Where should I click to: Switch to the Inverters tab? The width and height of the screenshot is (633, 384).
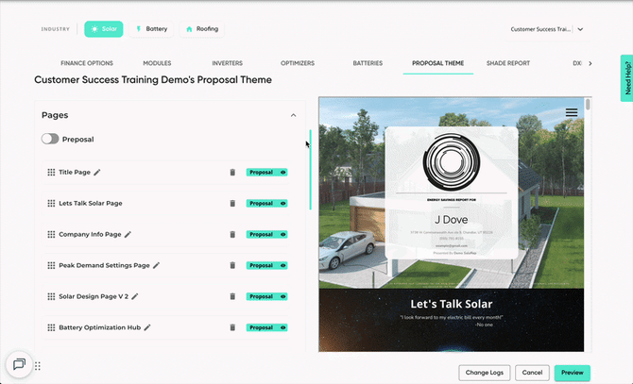click(228, 63)
